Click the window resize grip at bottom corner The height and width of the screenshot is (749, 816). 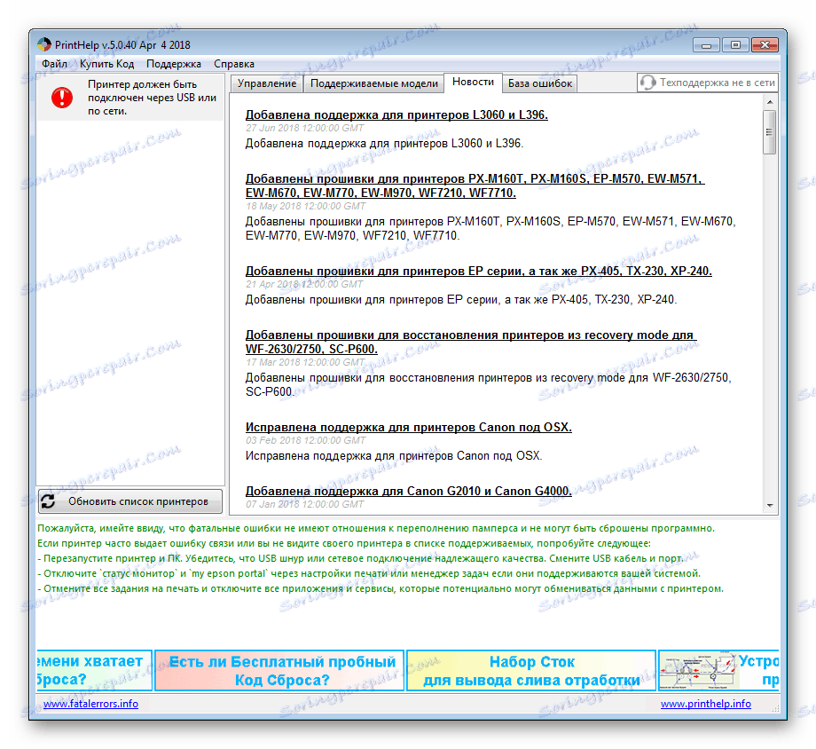pos(775,708)
